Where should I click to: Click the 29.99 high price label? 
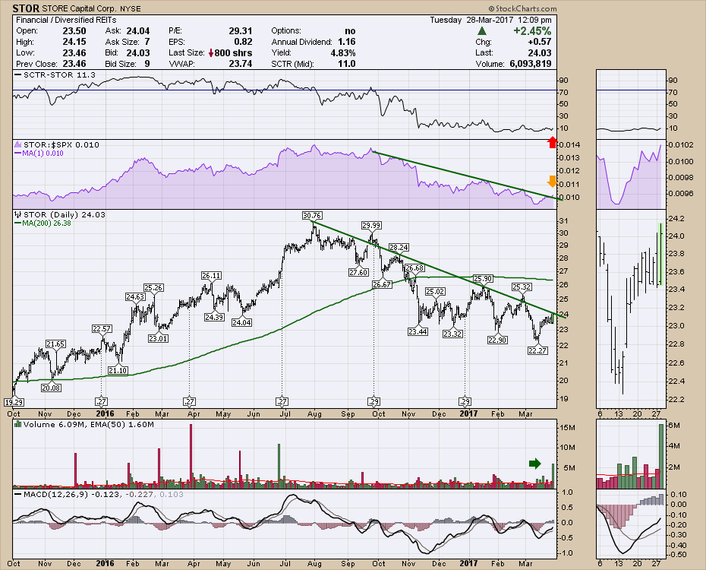pyautogui.click(x=371, y=225)
